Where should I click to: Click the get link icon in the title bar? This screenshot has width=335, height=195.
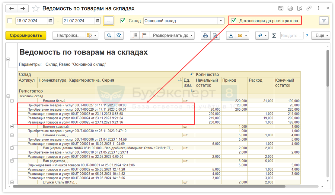(309, 8)
